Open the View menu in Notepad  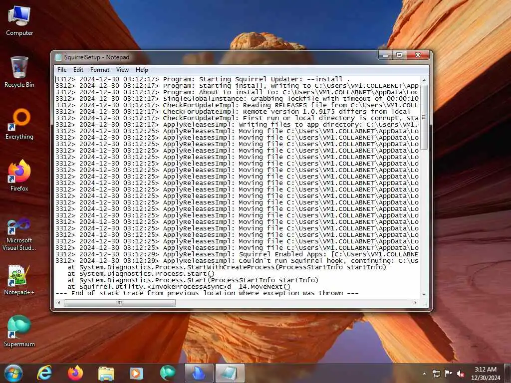(x=123, y=70)
